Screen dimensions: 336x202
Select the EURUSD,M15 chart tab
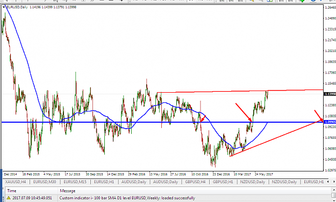[x=75, y=182]
